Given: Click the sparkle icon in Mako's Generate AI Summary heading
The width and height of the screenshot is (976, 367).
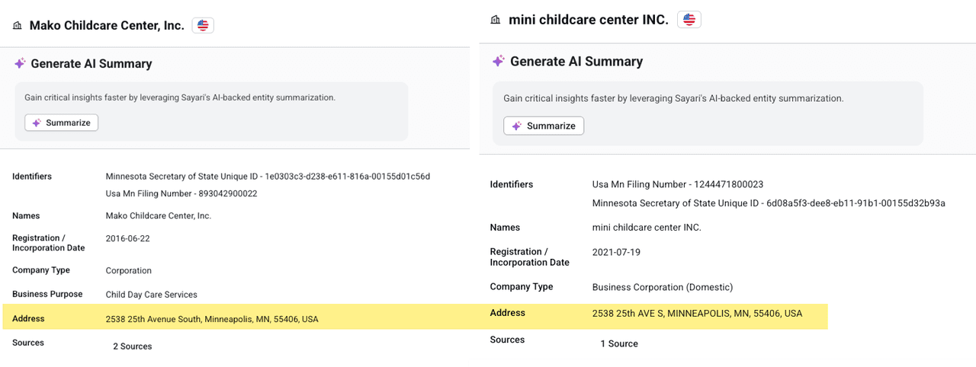Looking at the screenshot, I should [x=20, y=64].
